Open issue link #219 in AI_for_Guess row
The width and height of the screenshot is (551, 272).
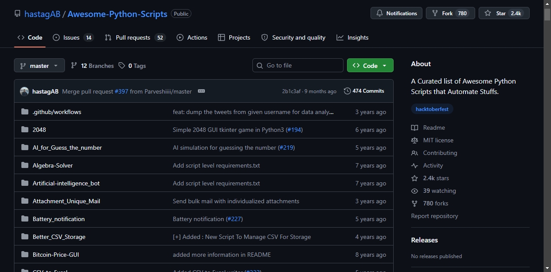point(287,148)
